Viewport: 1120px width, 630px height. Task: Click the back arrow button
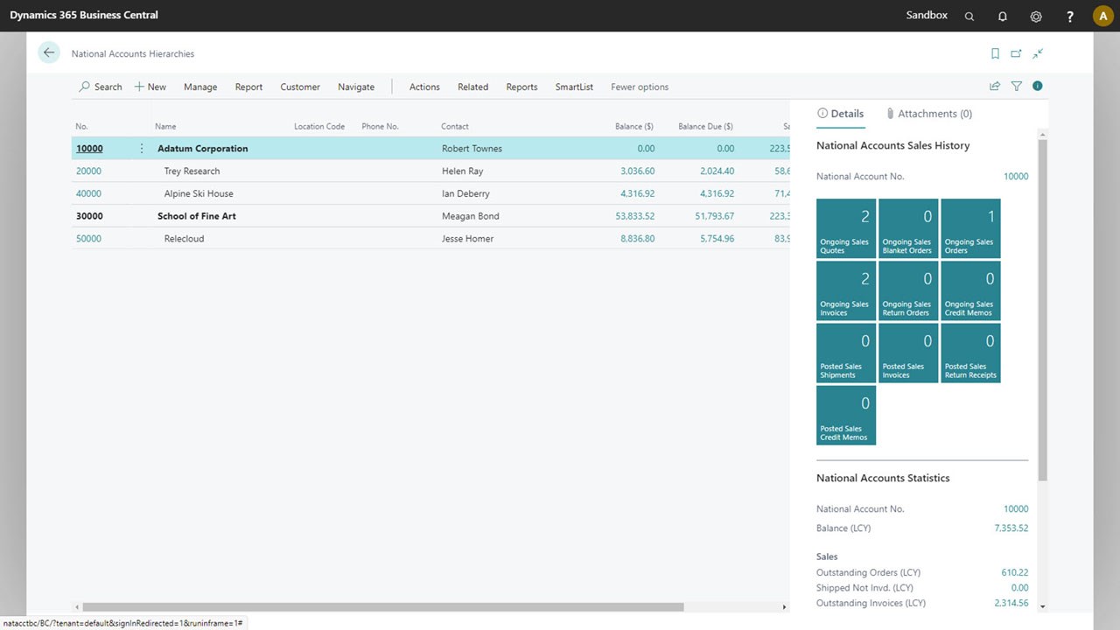coord(49,52)
